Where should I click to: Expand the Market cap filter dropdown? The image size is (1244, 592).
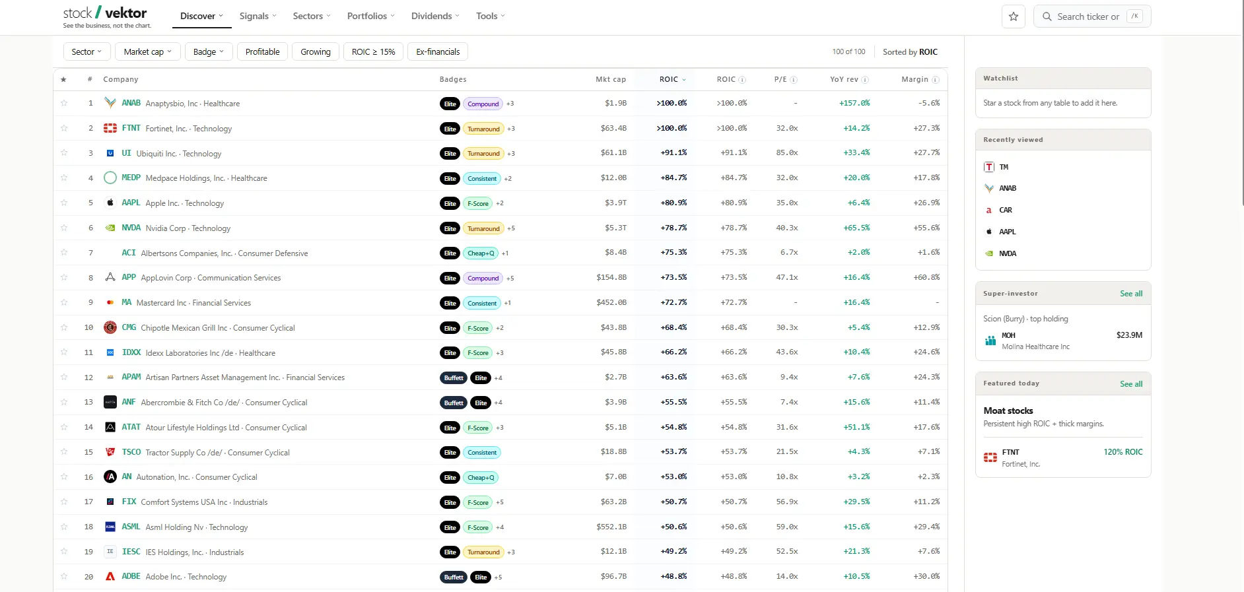[x=148, y=51]
